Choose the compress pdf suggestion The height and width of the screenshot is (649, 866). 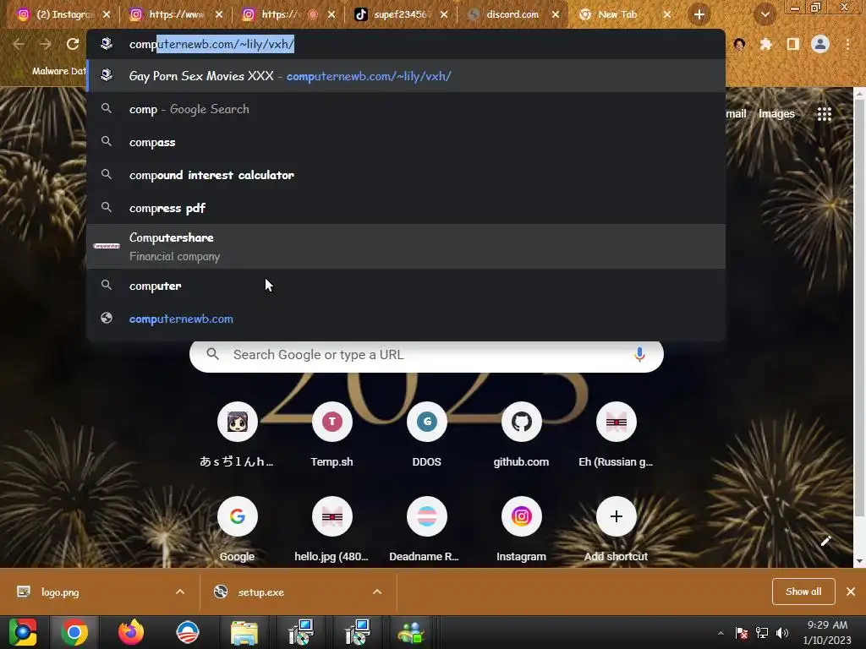(406, 208)
